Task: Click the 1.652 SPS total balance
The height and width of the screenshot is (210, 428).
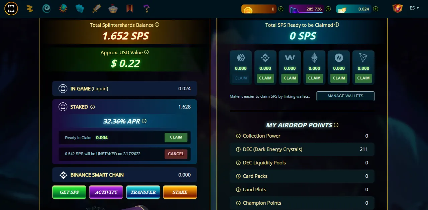Action: pyautogui.click(x=125, y=36)
